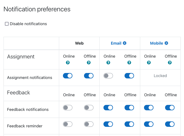Click help icon under Web Offline
The image size is (184, 136).
(89, 62)
